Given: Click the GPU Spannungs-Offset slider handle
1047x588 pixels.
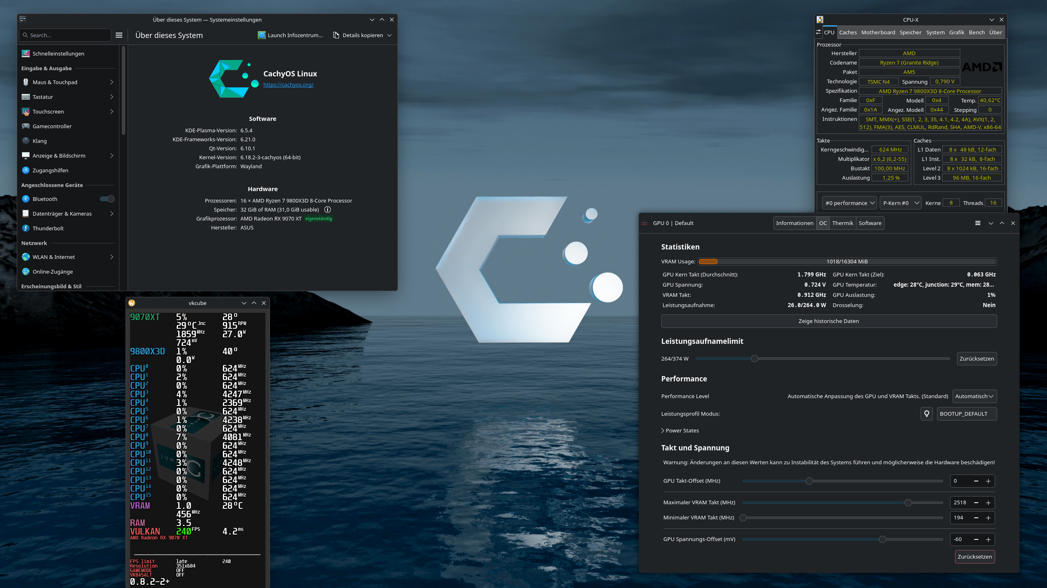Looking at the screenshot, I should coord(883,539).
